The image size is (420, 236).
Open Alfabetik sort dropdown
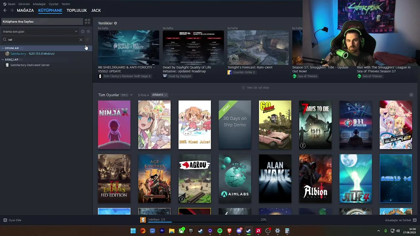click(159, 95)
